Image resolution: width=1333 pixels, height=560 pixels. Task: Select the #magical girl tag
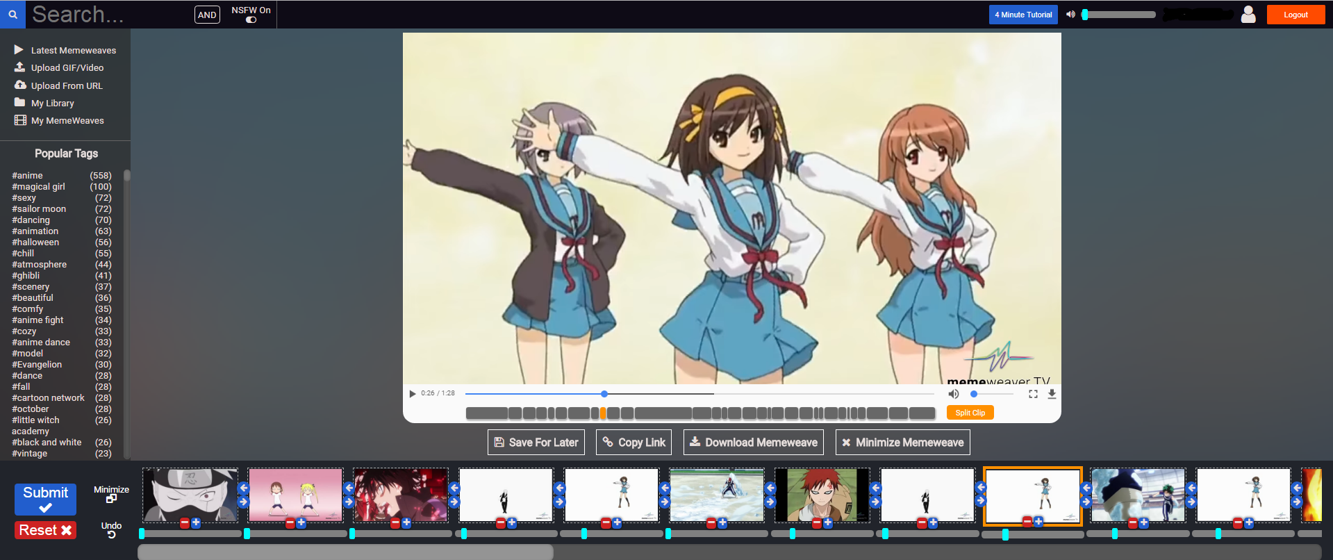[x=38, y=187]
